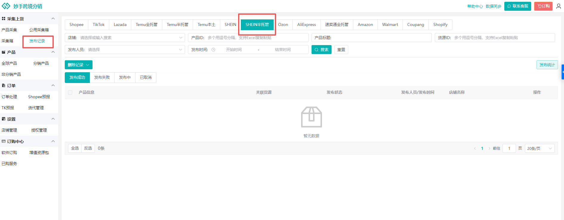
Task: Collapse the 产品 sidebar section
Action: point(53,52)
